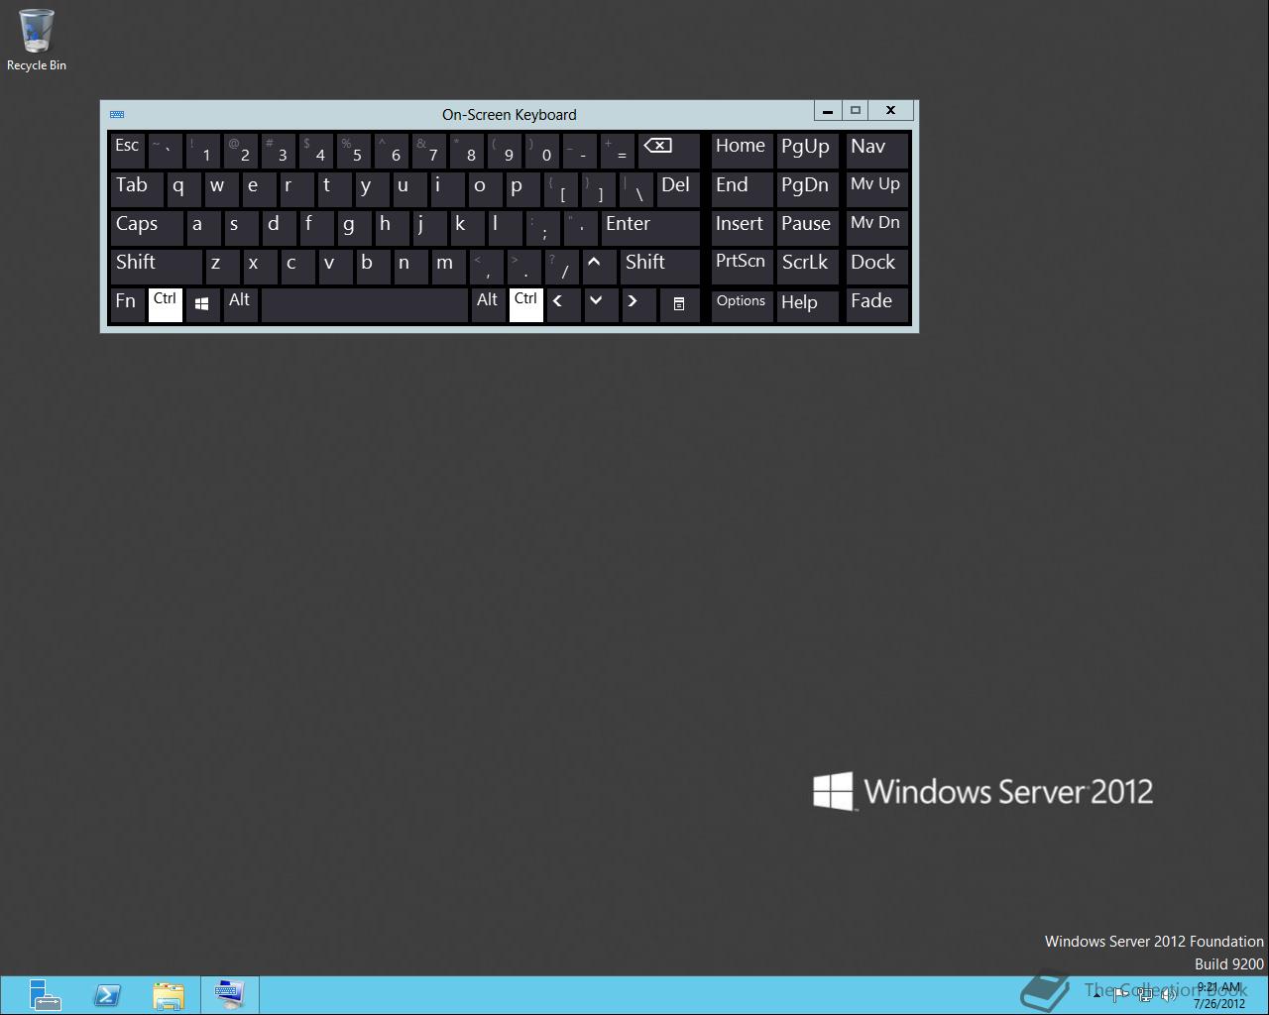Click the Nav key
1269x1015 pixels.
(x=877, y=150)
